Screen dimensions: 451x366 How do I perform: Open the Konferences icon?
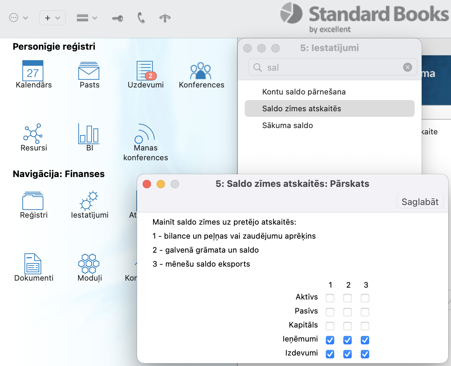(201, 71)
